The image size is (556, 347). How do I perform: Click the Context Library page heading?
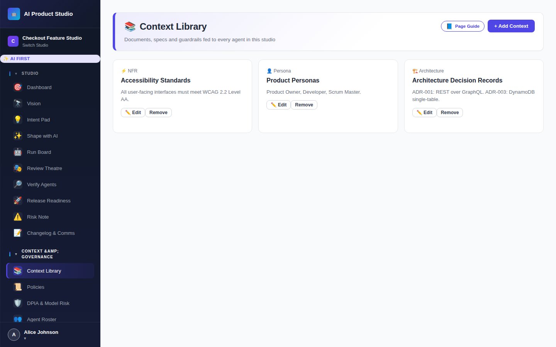(x=173, y=27)
